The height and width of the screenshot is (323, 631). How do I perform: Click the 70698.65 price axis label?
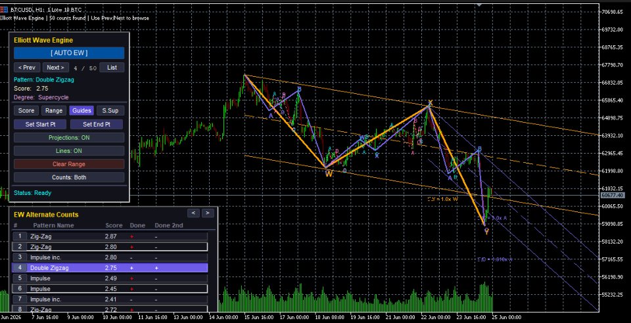pos(612,12)
